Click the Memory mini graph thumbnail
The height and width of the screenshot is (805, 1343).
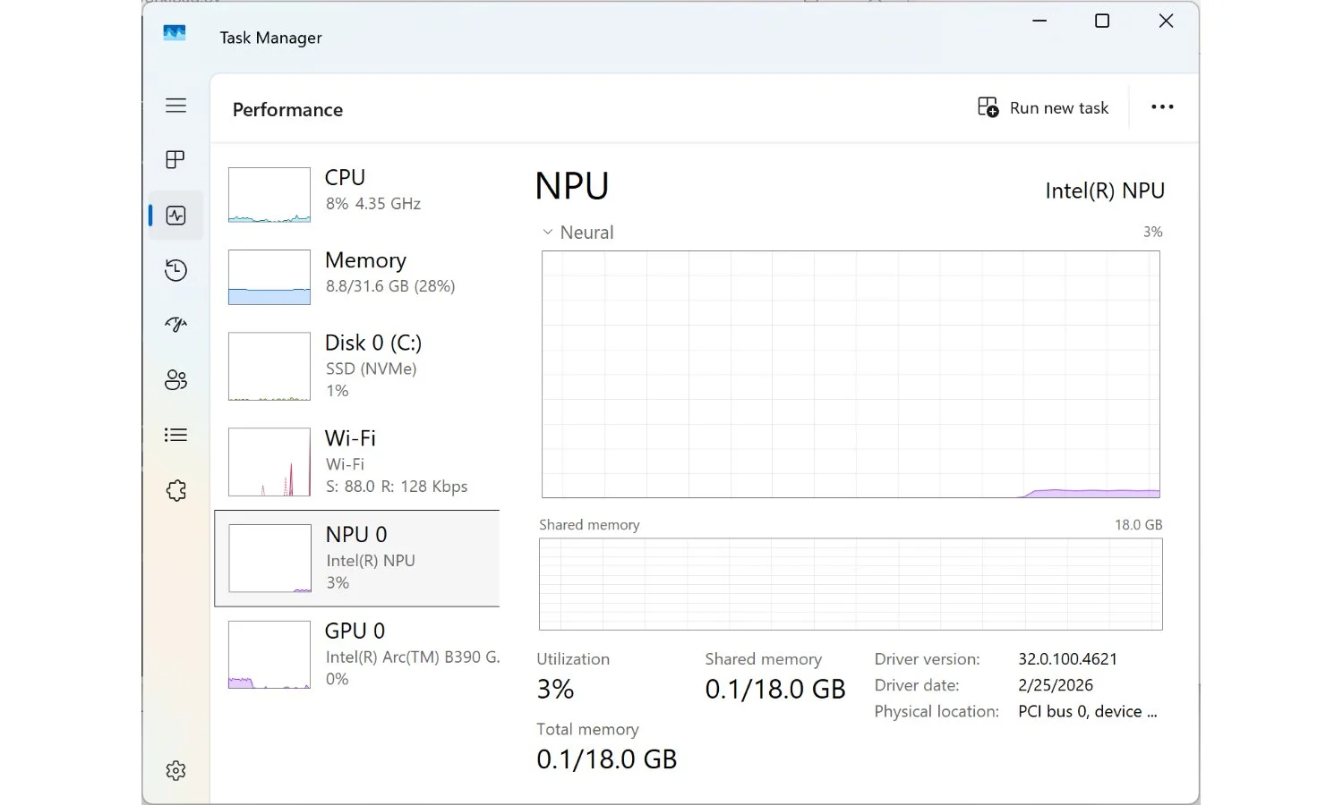(x=269, y=277)
